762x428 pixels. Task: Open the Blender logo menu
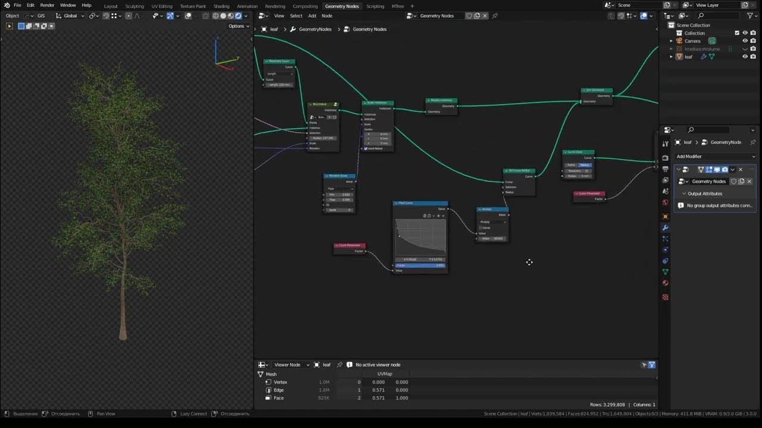(7, 5)
